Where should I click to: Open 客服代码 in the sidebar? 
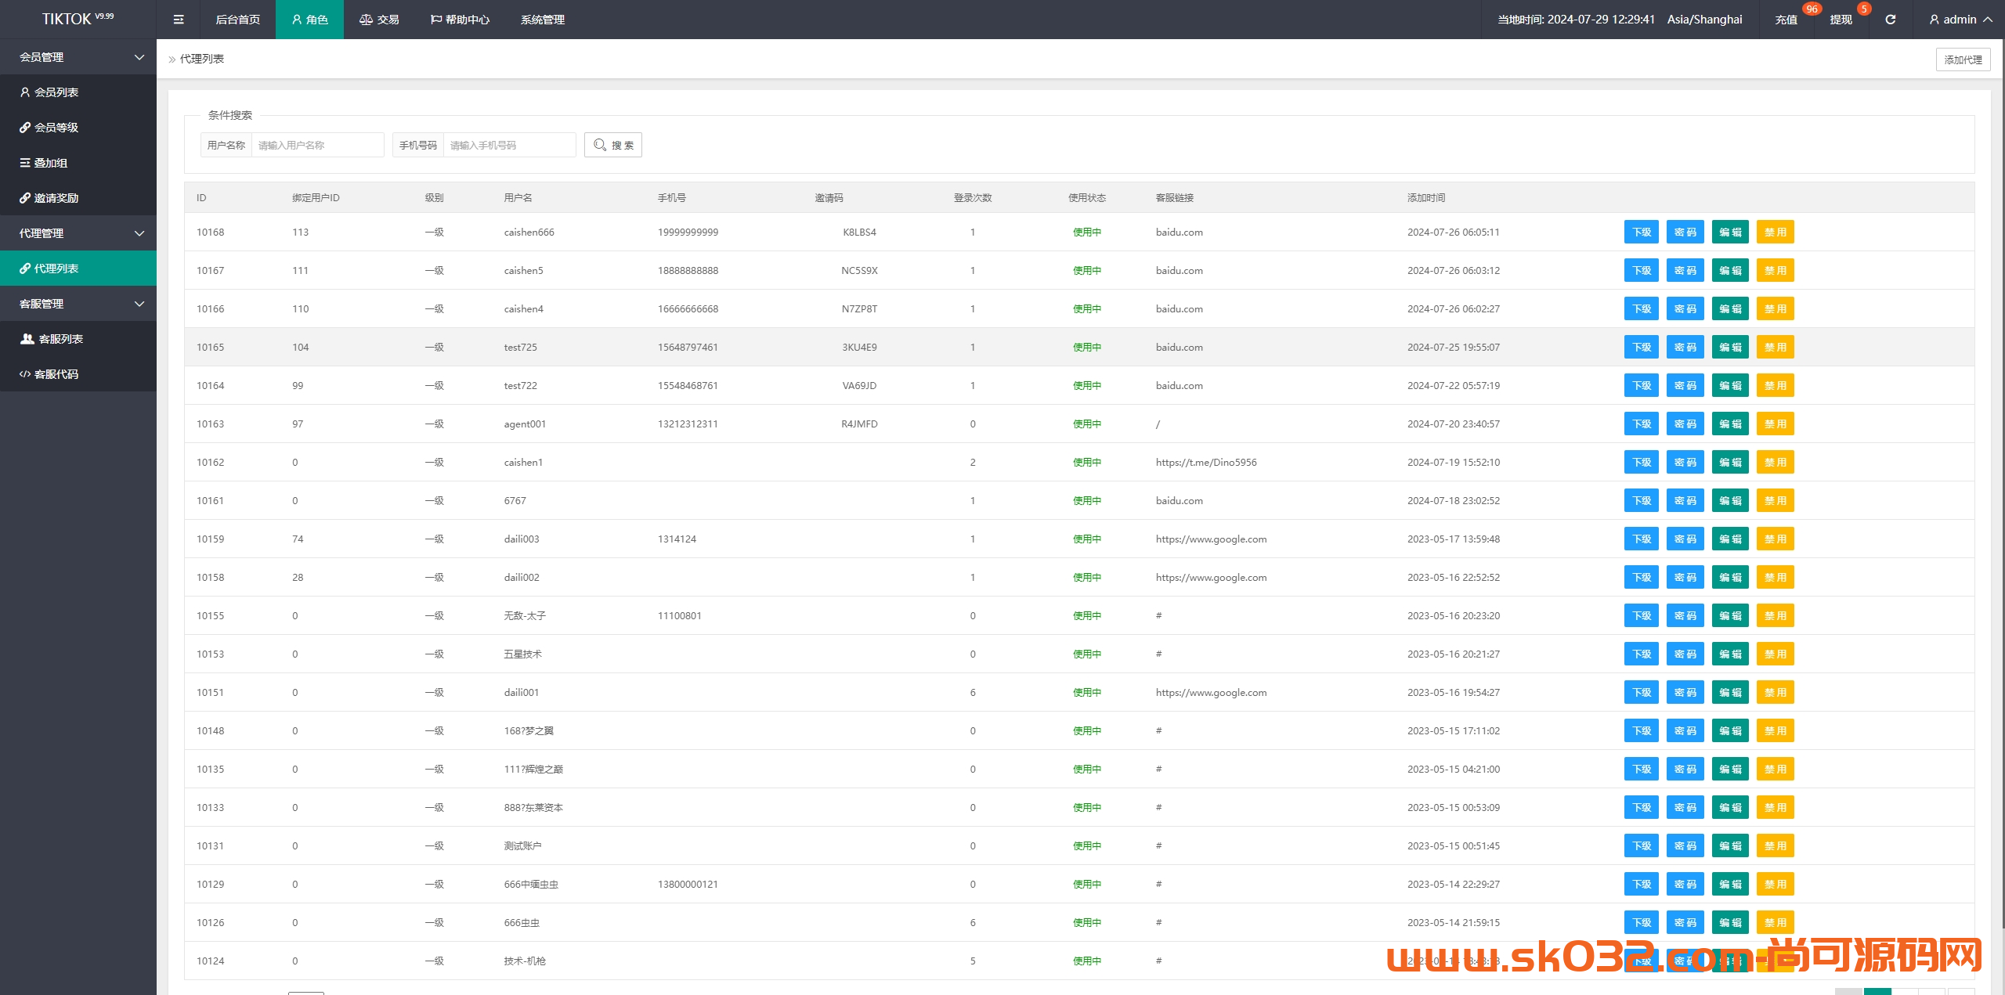[x=78, y=374]
